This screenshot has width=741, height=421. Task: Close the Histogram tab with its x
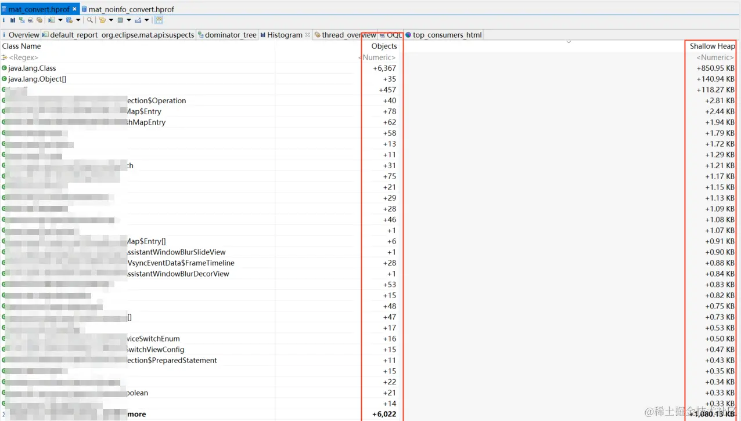[308, 35]
